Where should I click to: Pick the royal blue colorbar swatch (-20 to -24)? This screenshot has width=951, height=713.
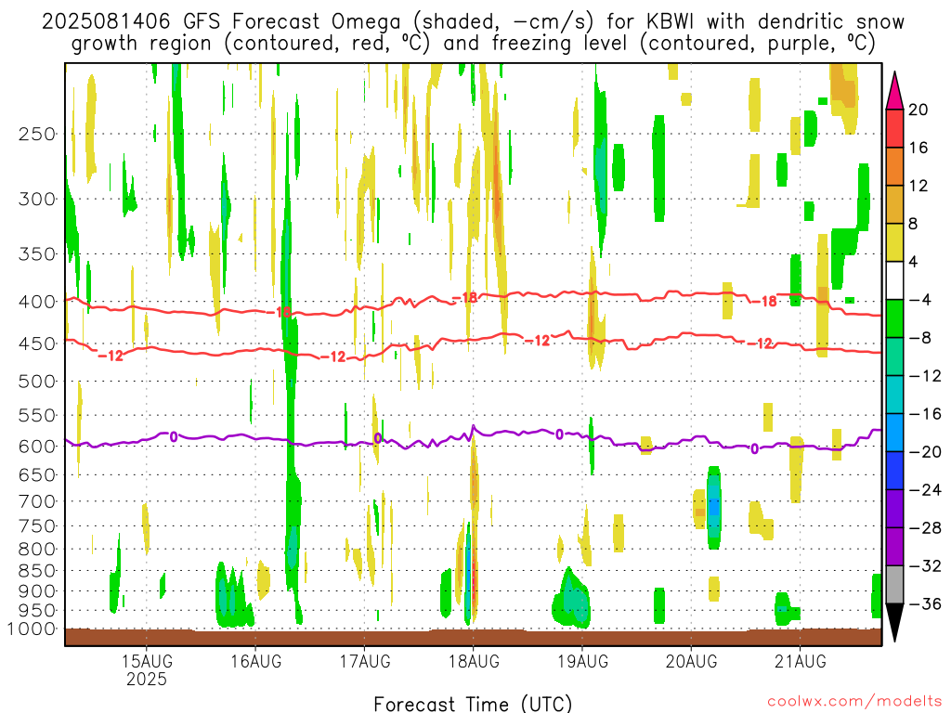[x=894, y=471]
